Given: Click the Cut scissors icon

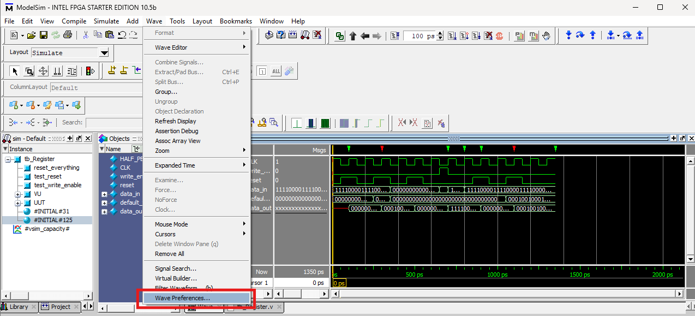Looking at the screenshot, I should (86, 35).
